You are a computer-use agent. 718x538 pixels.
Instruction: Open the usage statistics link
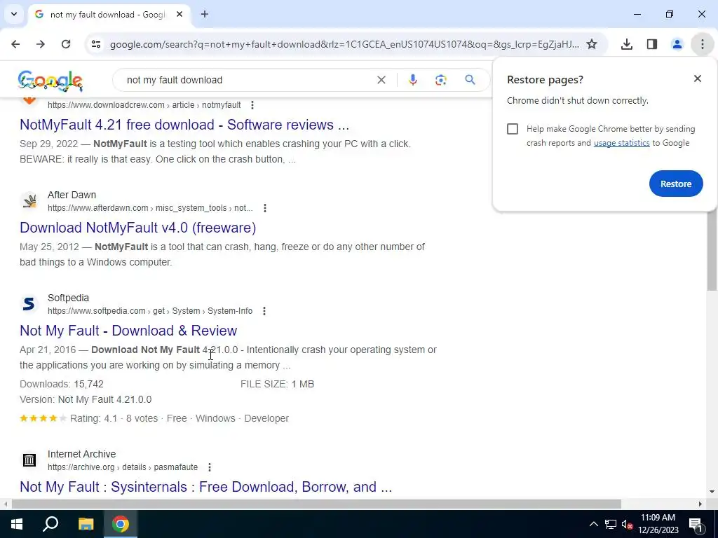(x=621, y=143)
